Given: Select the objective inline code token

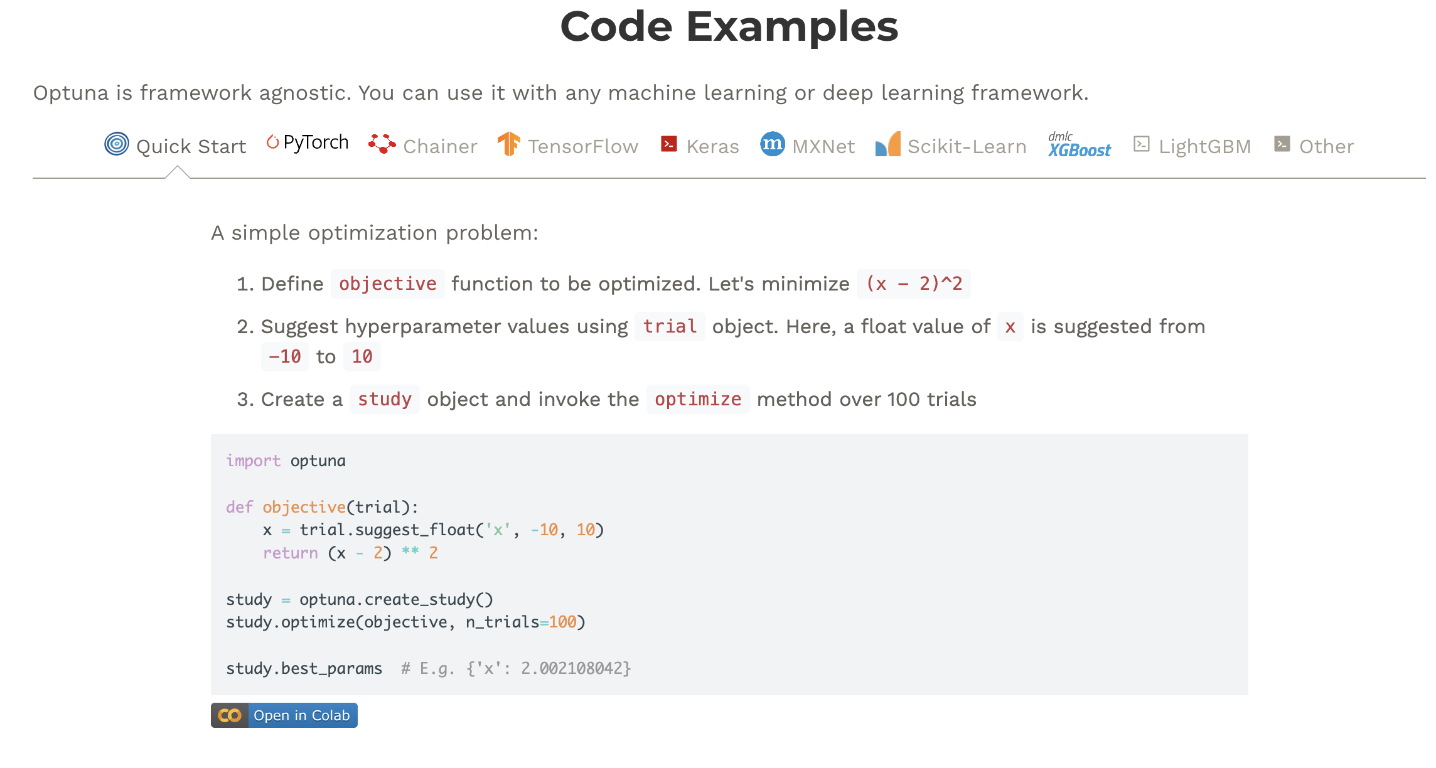Looking at the screenshot, I should [387, 284].
